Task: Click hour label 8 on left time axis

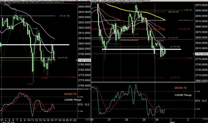Action: 21,120
